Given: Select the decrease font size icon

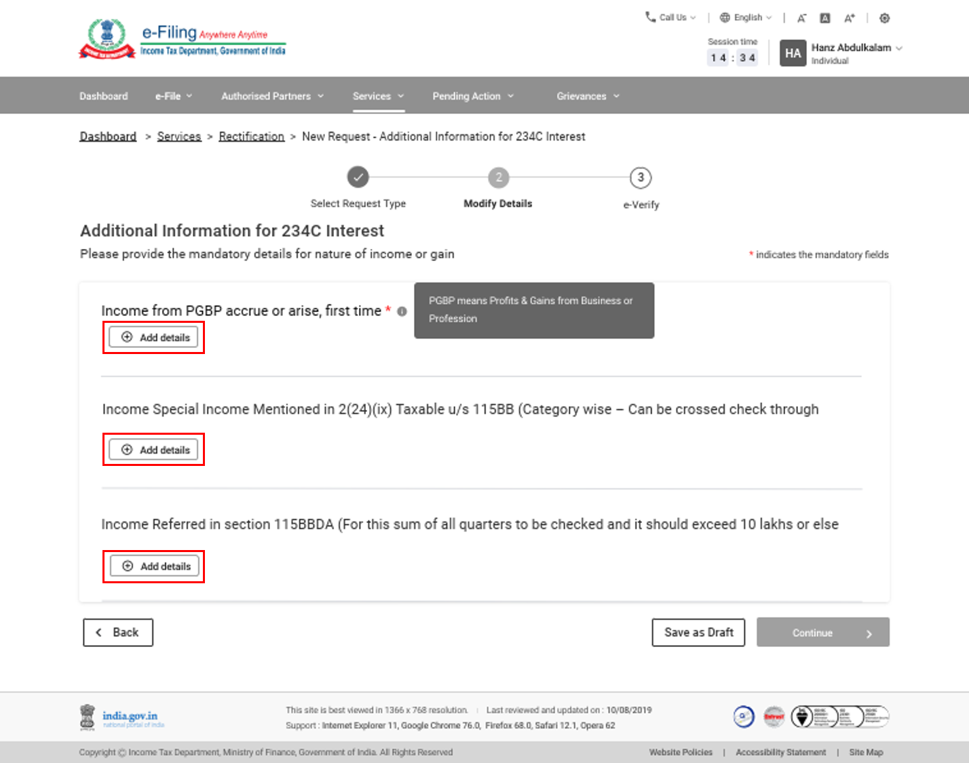Looking at the screenshot, I should (x=802, y=18).
